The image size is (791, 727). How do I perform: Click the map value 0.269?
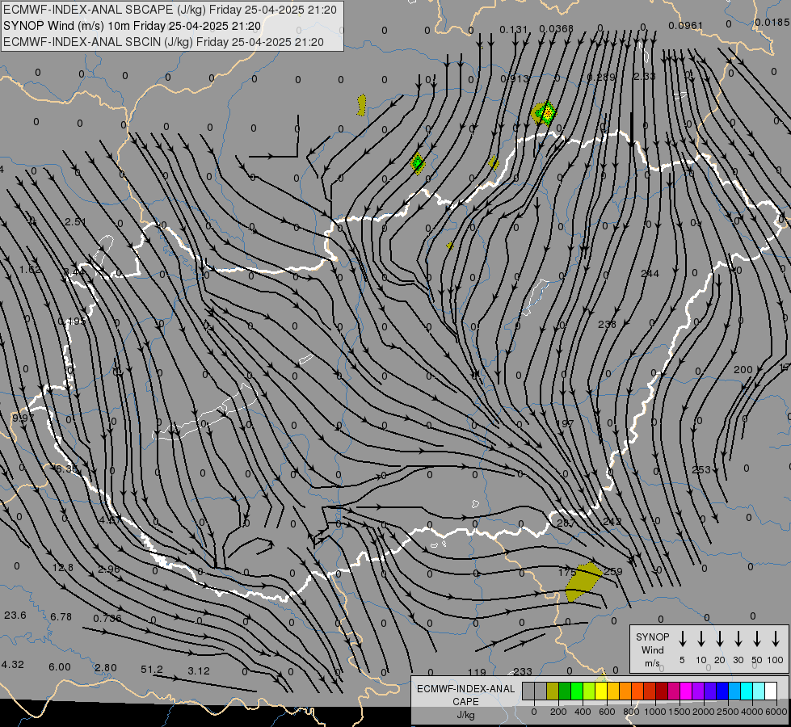[601, 78]
